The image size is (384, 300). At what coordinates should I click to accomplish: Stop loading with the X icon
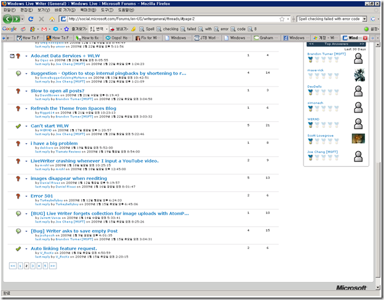click(x=41, y=19)
